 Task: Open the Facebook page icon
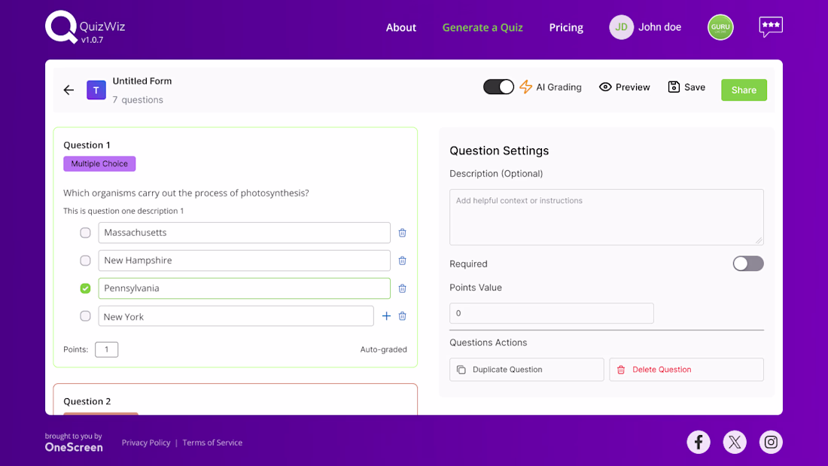tap(699, 442)
